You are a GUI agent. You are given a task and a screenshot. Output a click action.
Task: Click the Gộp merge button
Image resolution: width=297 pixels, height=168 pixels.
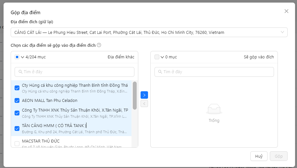(x=279, y=156)
